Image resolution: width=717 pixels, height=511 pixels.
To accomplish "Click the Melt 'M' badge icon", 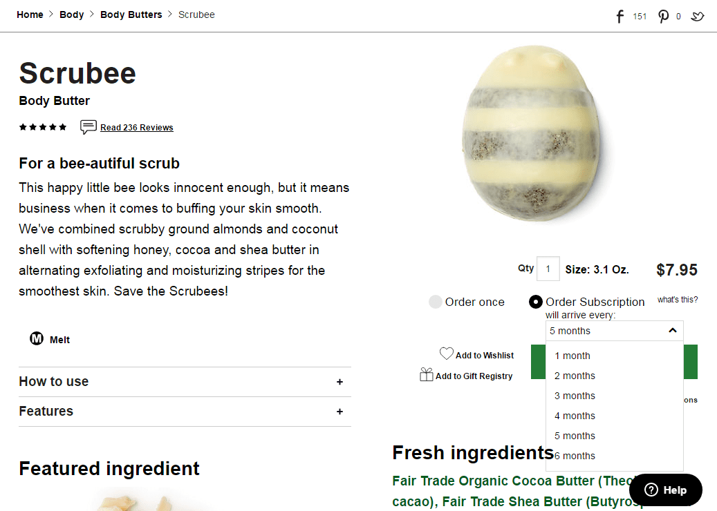I will coord(37,339).
